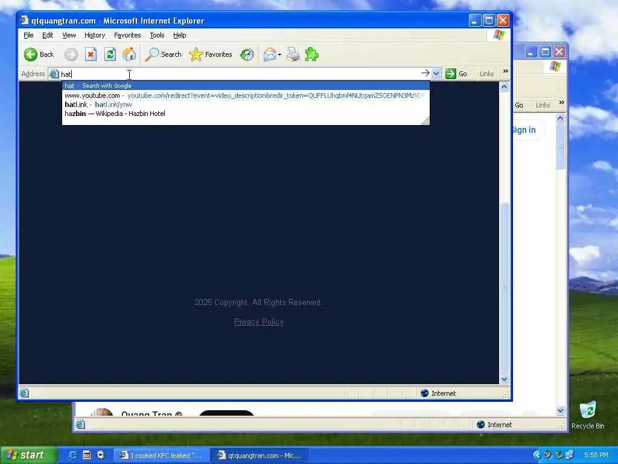Expand Links chevron in background window
Image resolution: width=618 pixels, height=464 pixels.
[x=561, y=103]
